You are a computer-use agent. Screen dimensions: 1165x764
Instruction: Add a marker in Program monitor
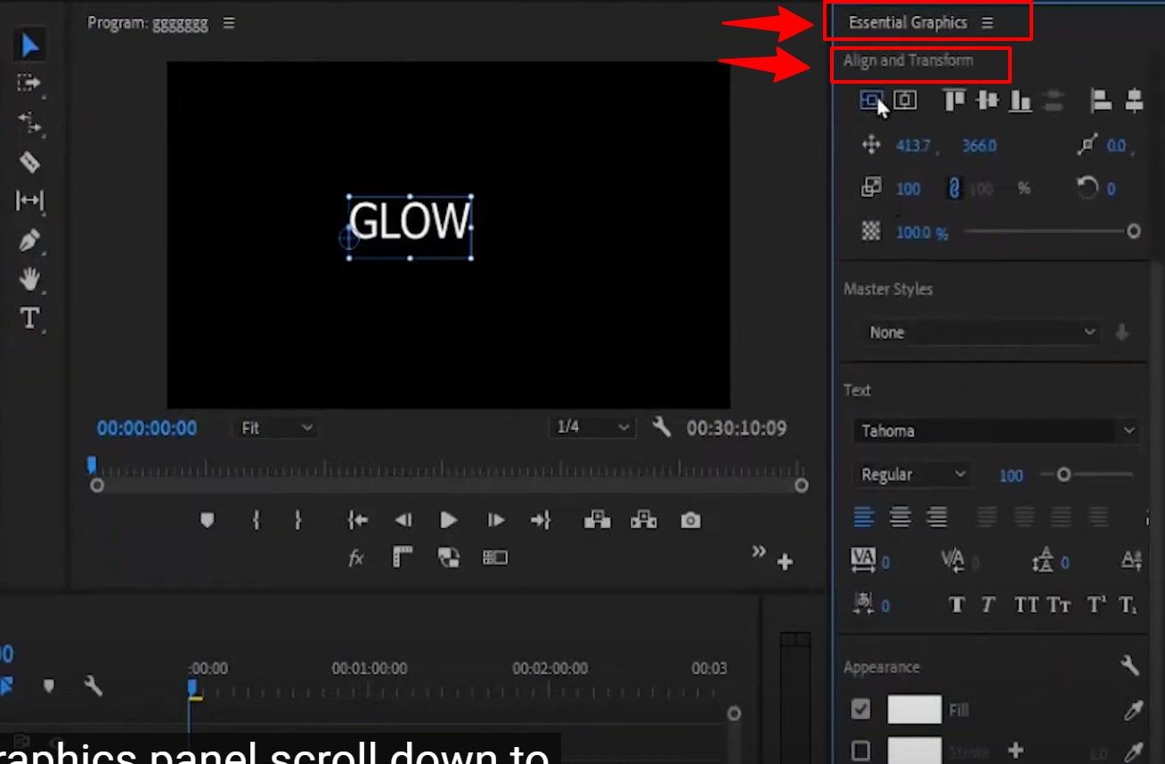[x=208, y=521]
